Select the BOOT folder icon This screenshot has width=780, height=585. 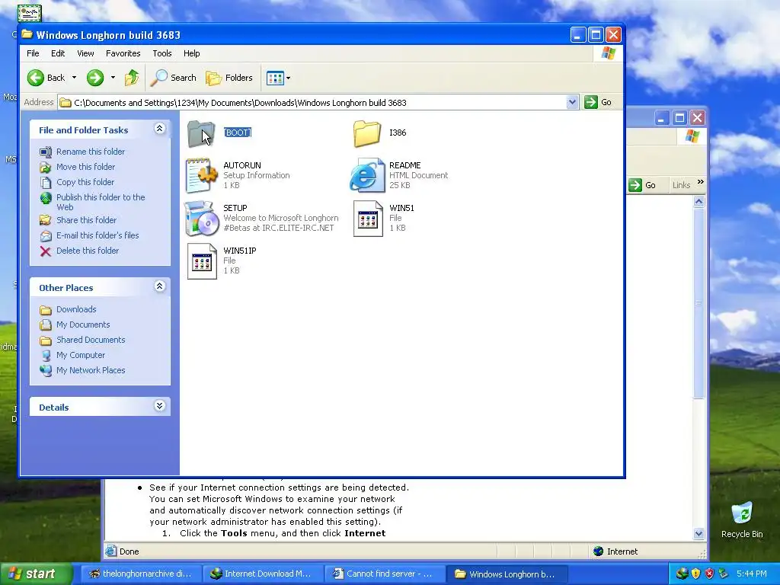tap(201, 133)
